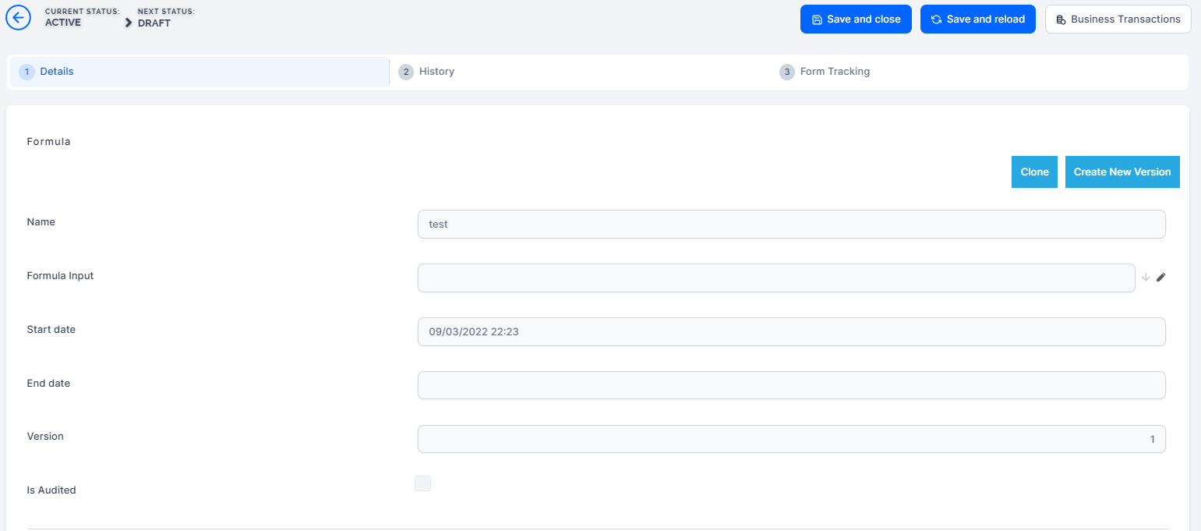
Task: Click the back arrow circle icon
Action: 18,17
